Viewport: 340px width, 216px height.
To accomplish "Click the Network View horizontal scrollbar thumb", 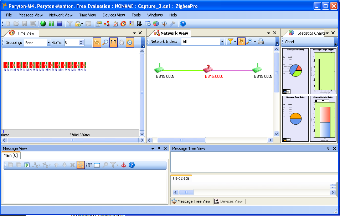I will point(181,140).
